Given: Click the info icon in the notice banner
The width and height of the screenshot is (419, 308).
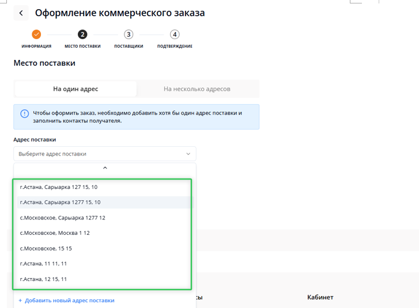Looking at the screenshot, I should click(24, 113).
